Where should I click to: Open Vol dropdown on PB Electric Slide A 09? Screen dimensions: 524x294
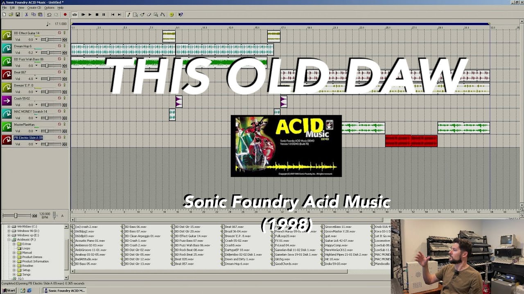click(x=36, y=144)
